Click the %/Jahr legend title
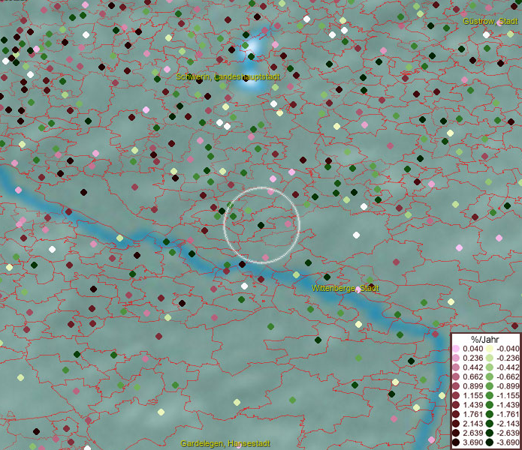This screenshot has height=450, width=522. coord(484,339)
